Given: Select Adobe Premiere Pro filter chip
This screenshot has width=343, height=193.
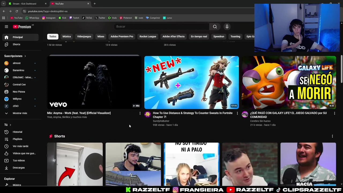Looking at the screenshot, I should pyautogui.click(x=122, y=36).
